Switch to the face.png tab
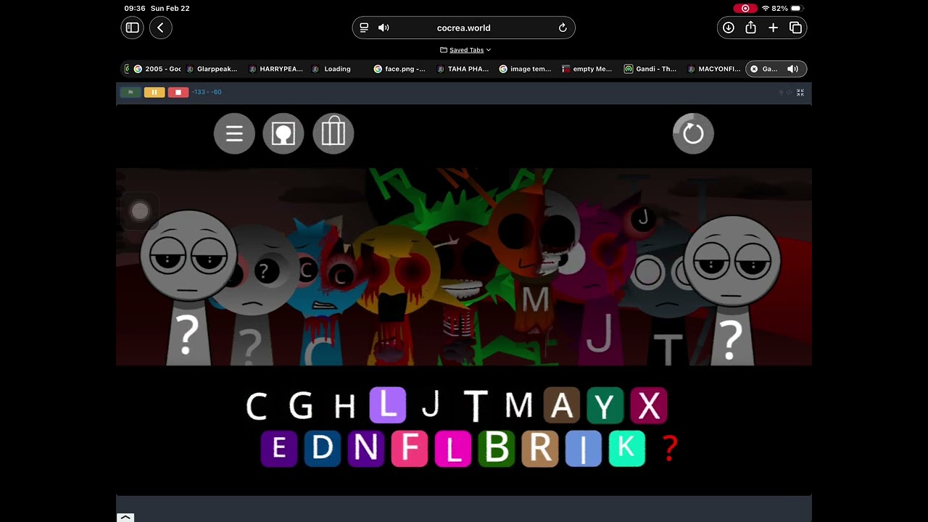 399,69
